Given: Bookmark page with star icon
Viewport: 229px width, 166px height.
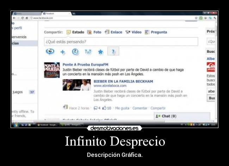Looking at the screenshot, I should pyautogui.click(x=196, y=18).
